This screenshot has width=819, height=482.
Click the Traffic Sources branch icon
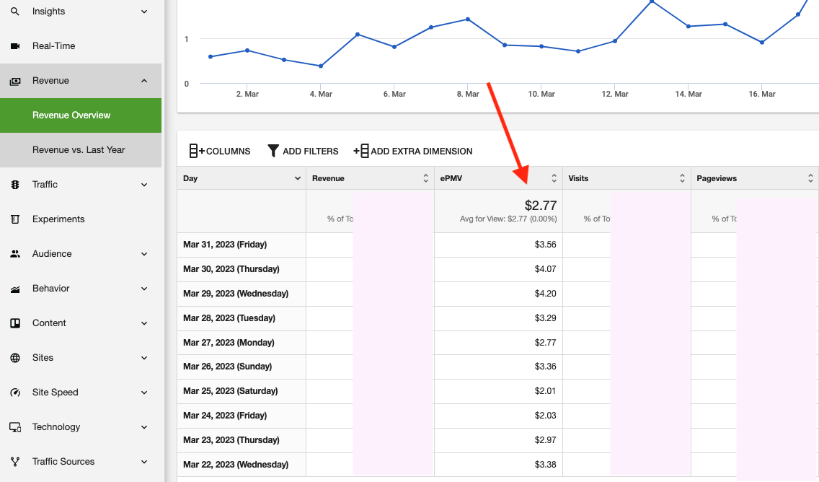15,462
